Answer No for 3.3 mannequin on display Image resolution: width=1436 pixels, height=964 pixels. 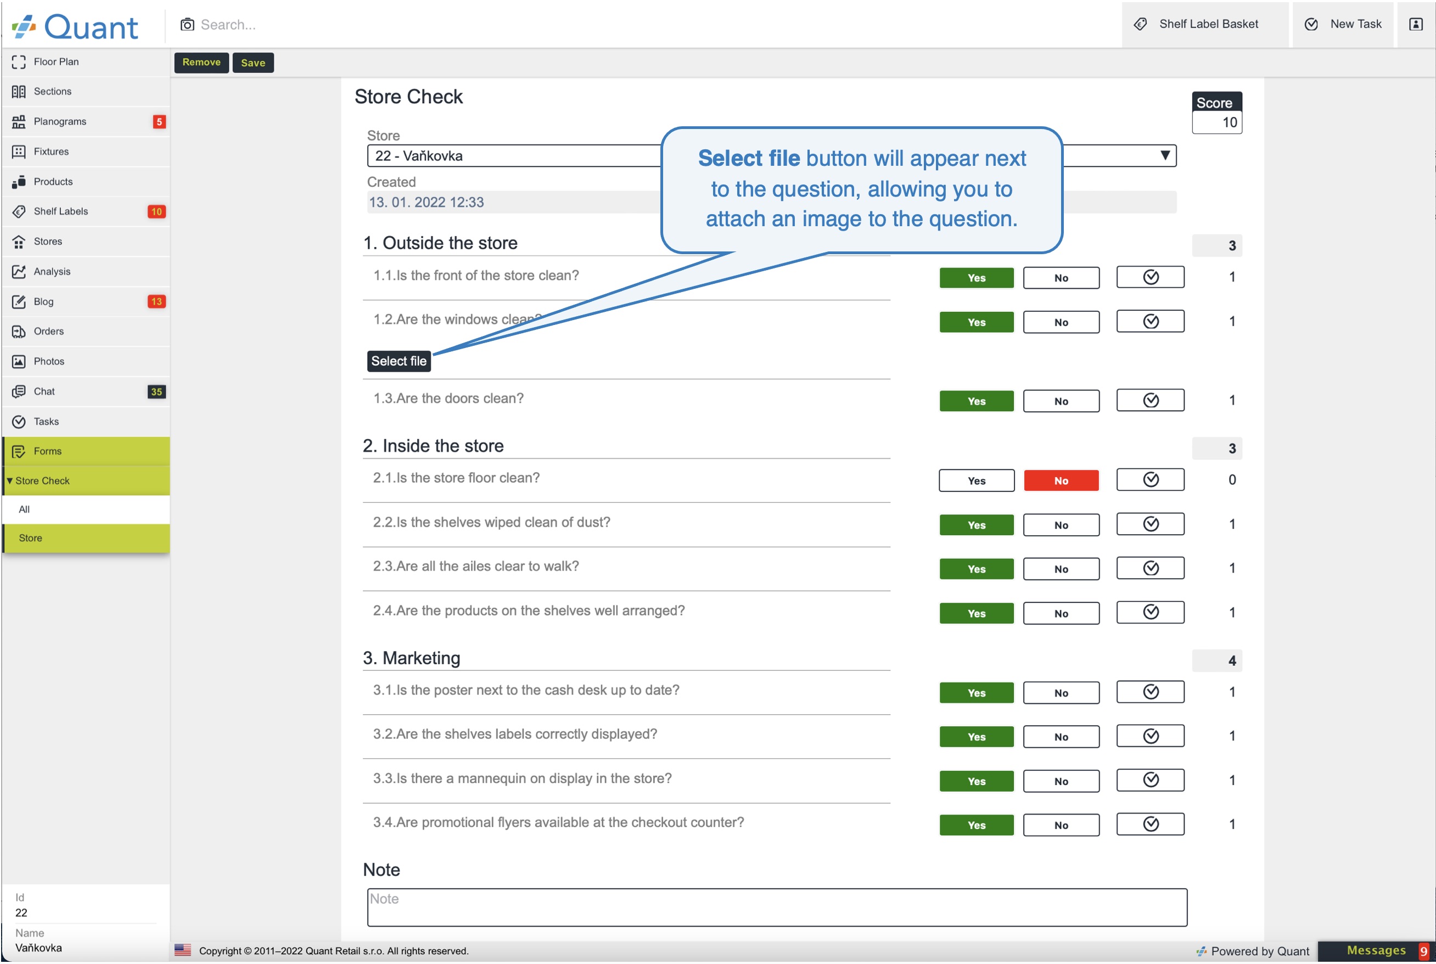pyautogui.click(x=1061, y=781)
